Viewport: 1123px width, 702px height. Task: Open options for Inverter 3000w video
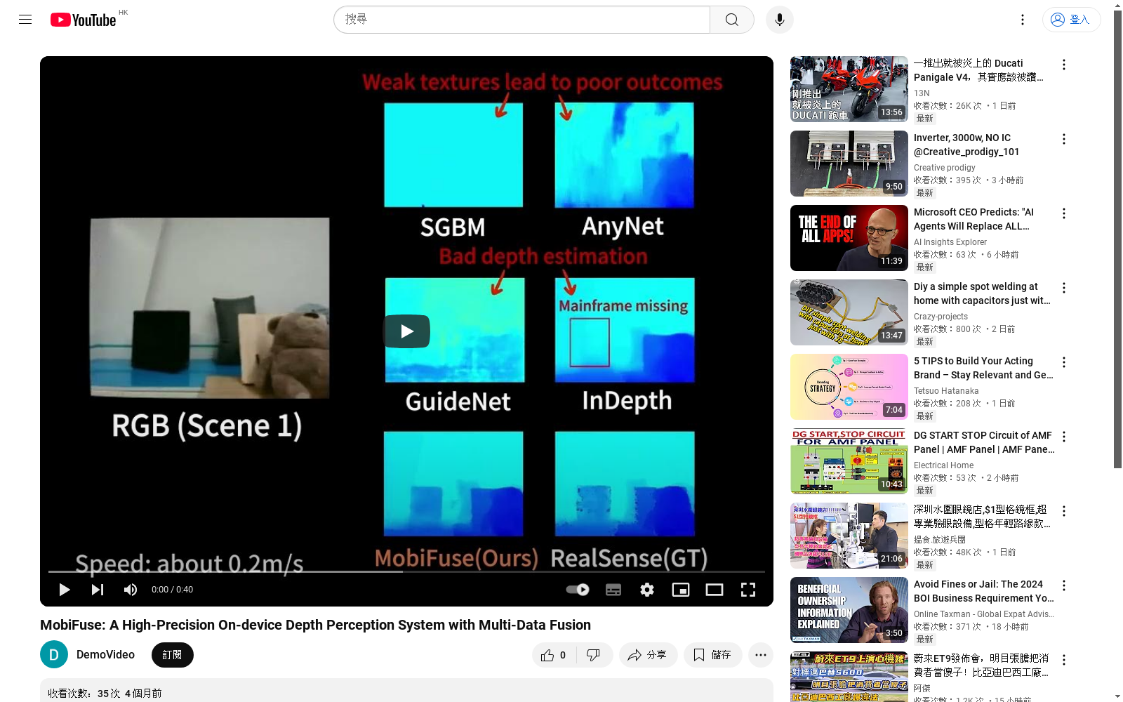1064,139
